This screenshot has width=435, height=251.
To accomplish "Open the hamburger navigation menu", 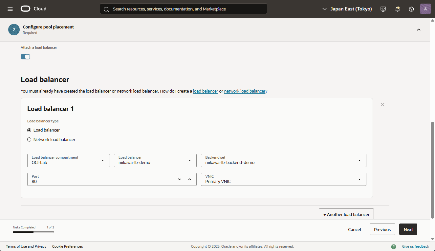I will (10, 9).
